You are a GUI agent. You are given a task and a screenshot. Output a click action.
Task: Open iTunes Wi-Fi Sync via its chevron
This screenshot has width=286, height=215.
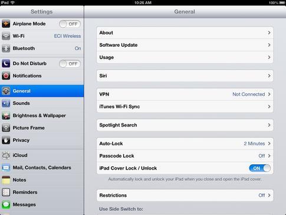[x=269, y=106]
